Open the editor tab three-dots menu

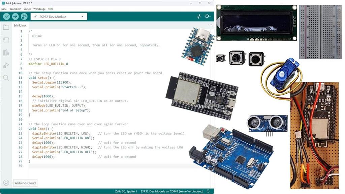210,25
